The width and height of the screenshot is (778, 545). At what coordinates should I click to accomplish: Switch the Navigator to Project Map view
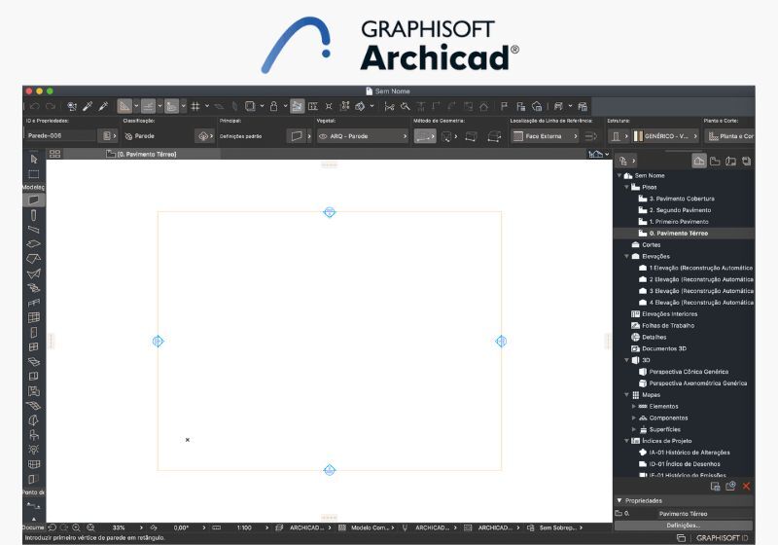click(x=698, y=161)
